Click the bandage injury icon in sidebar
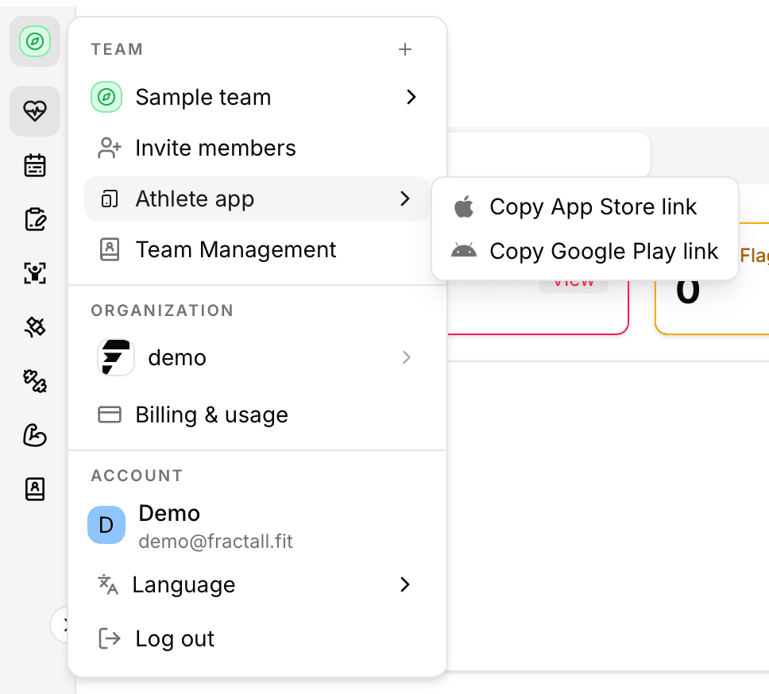Viewport: 769px width, 694px height. 35,327
